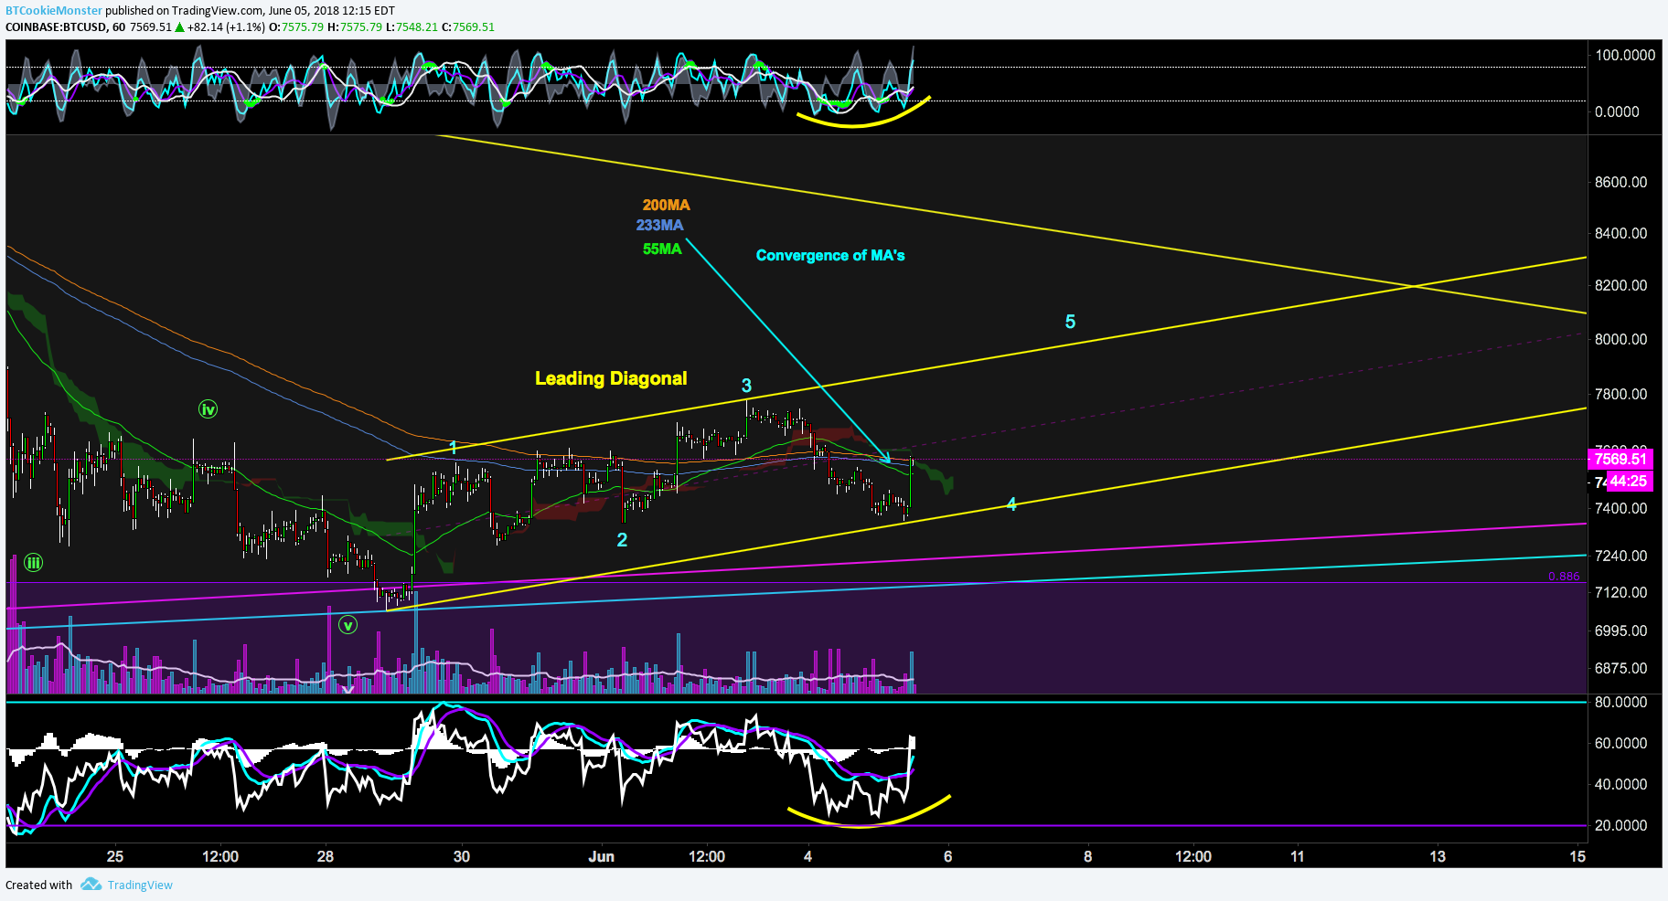Click the 80.0000 lower indicator axis label
The height and width of the screenshot is (901, 1668).
[x=1620, y=702]
